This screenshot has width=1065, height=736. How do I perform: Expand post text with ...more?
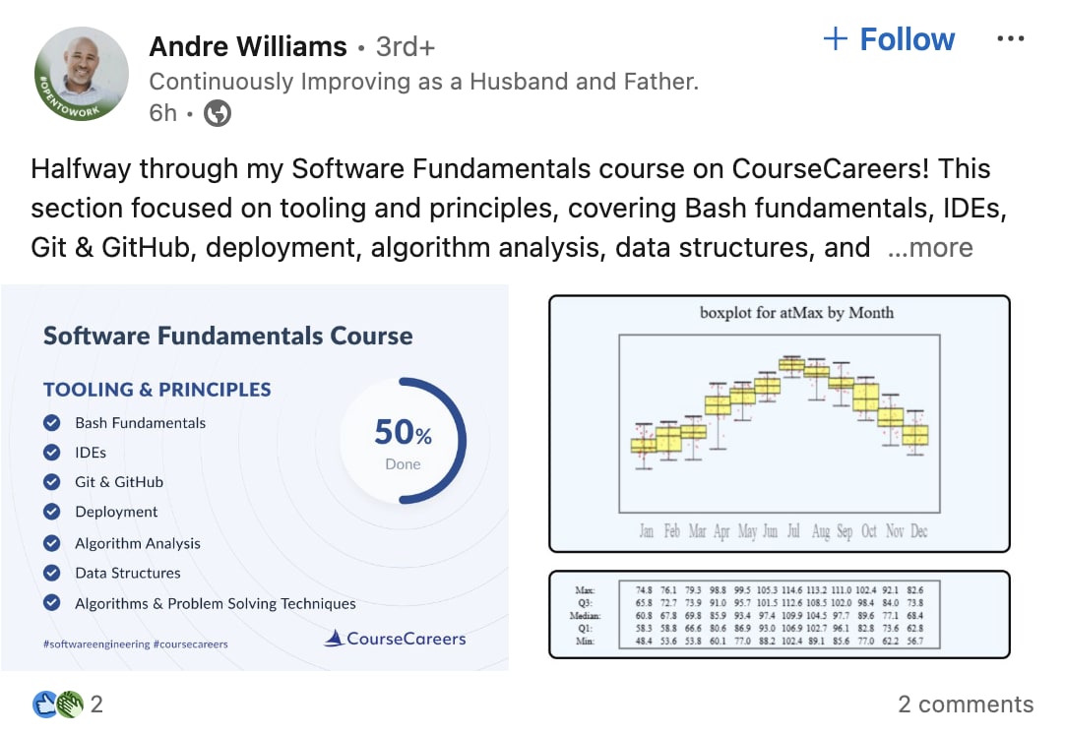(930, 248)
